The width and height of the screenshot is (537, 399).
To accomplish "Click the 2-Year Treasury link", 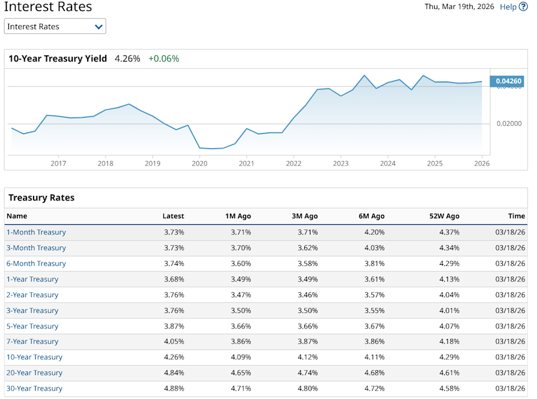I will (x=32, y=295).
